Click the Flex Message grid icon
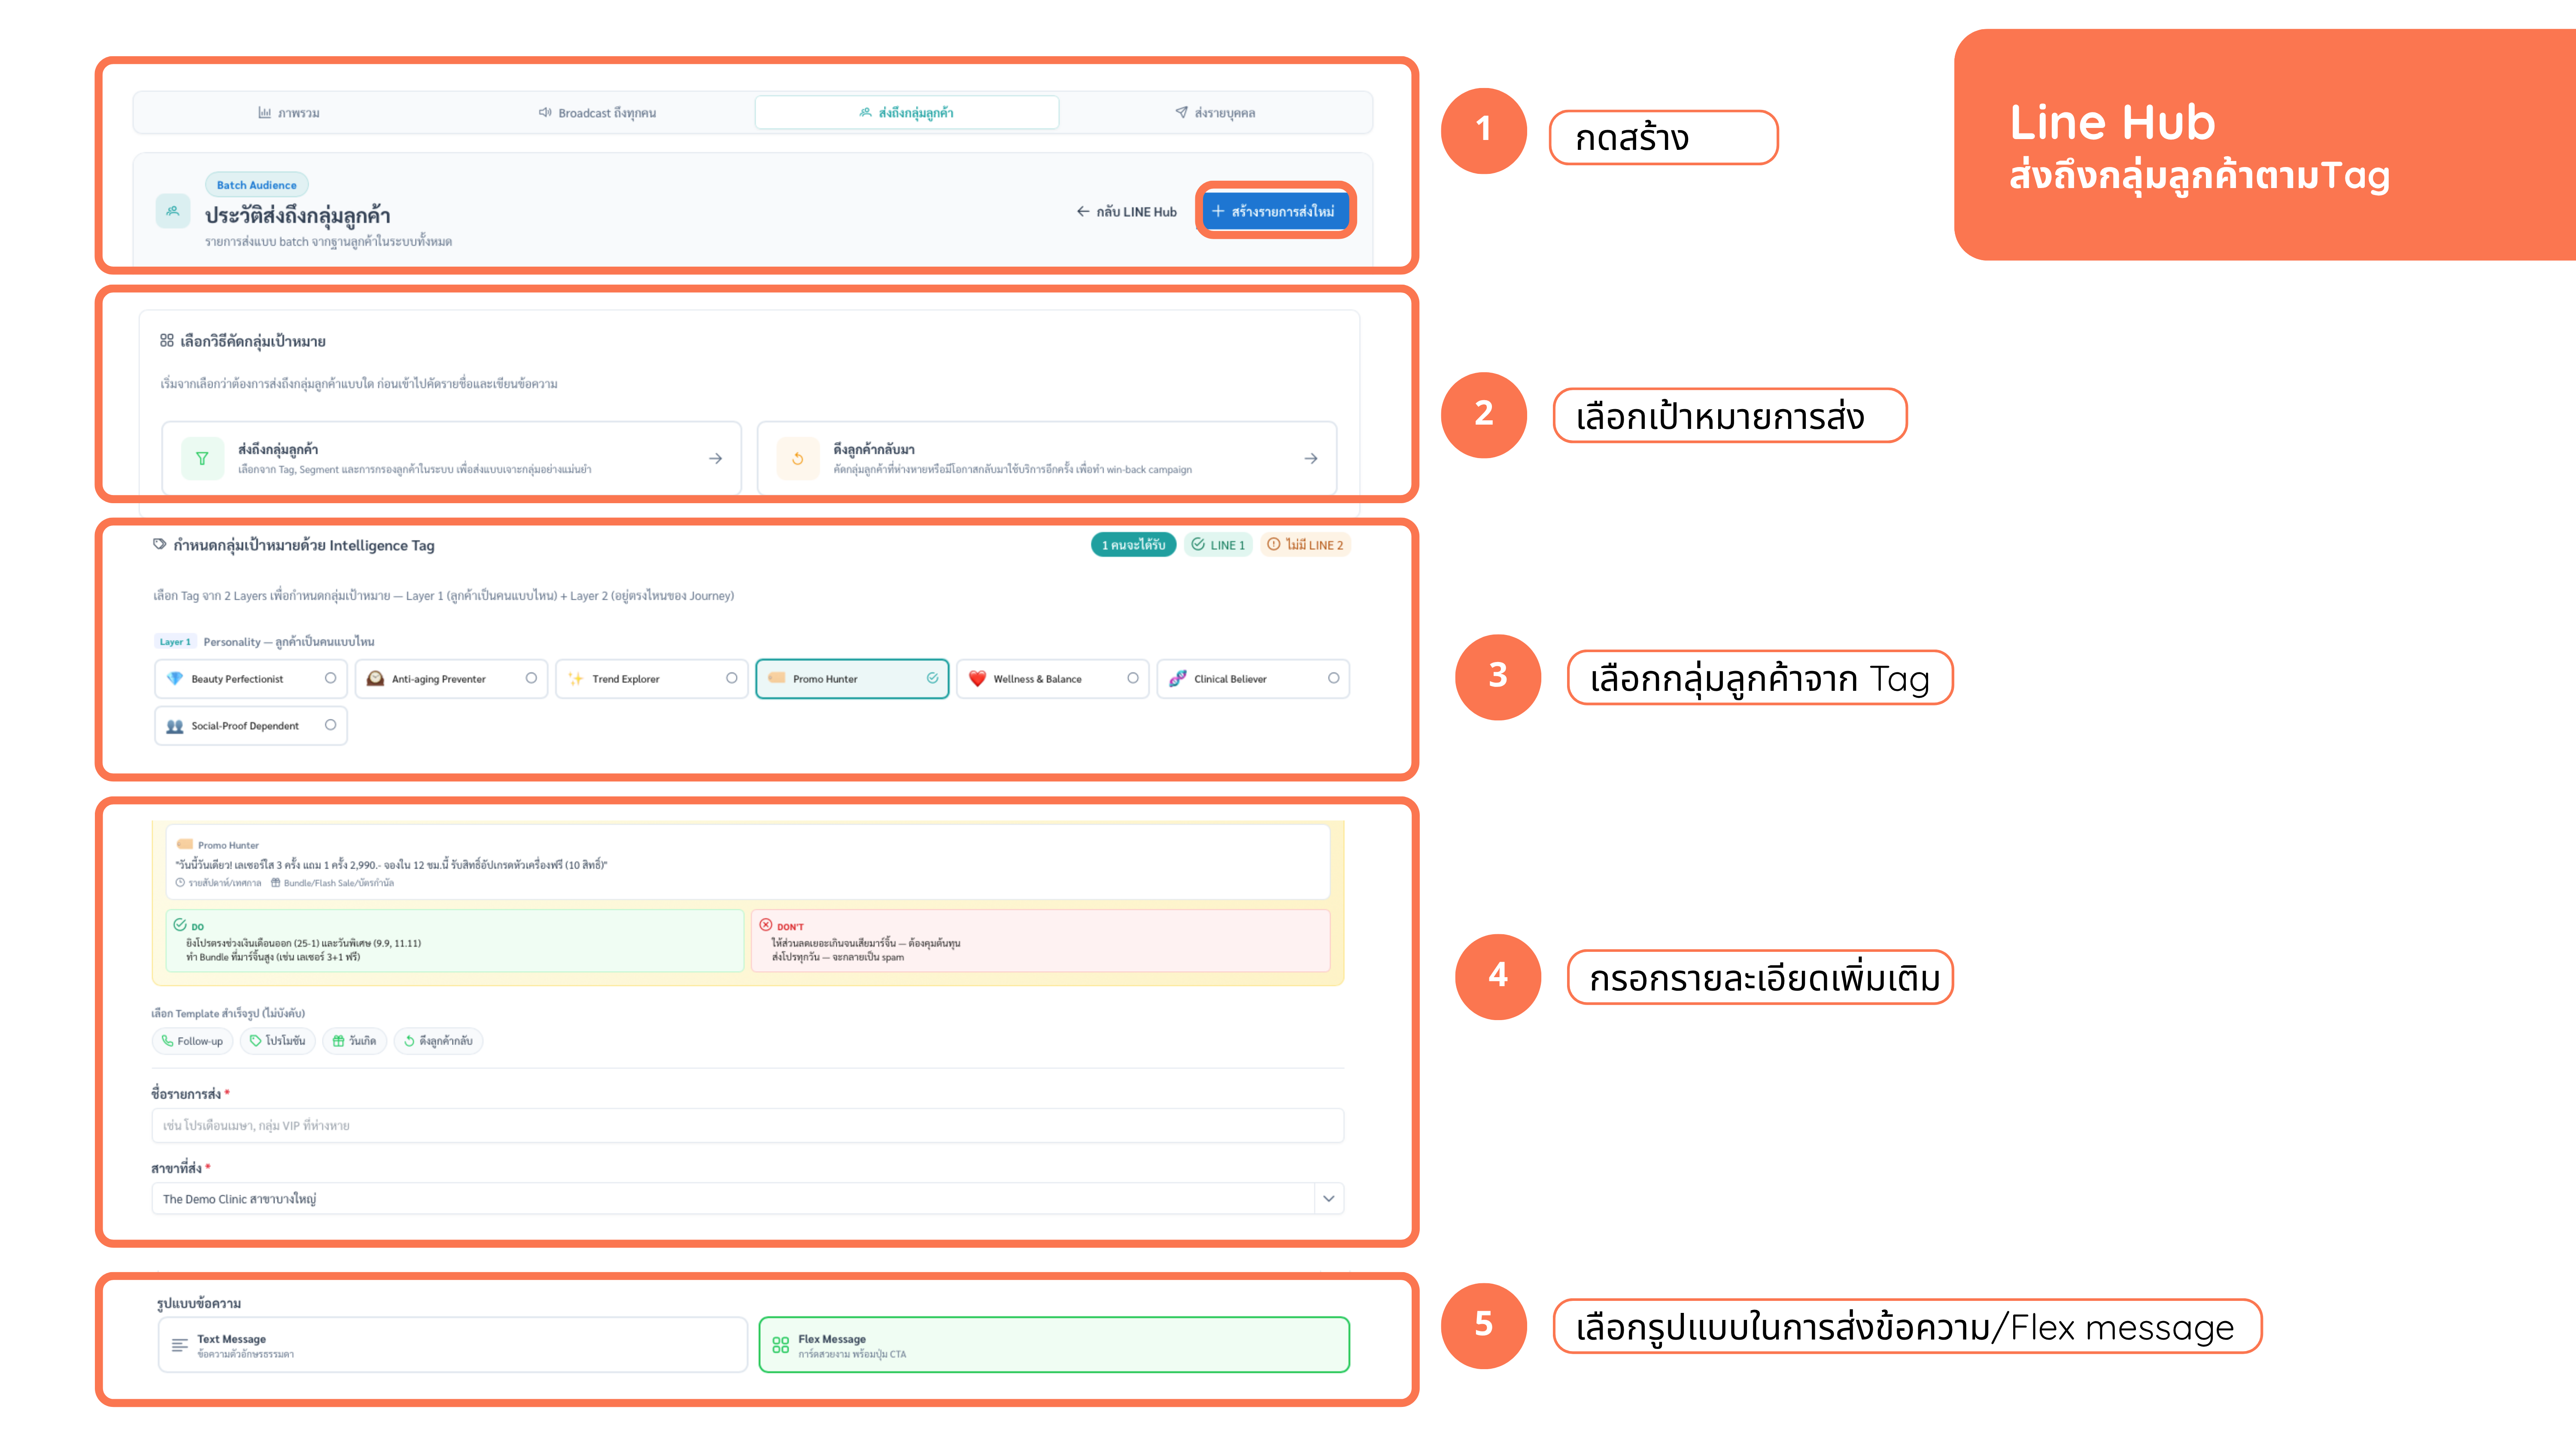The height and width of the screenshot is (1449, 2576). coord(781,1345)
